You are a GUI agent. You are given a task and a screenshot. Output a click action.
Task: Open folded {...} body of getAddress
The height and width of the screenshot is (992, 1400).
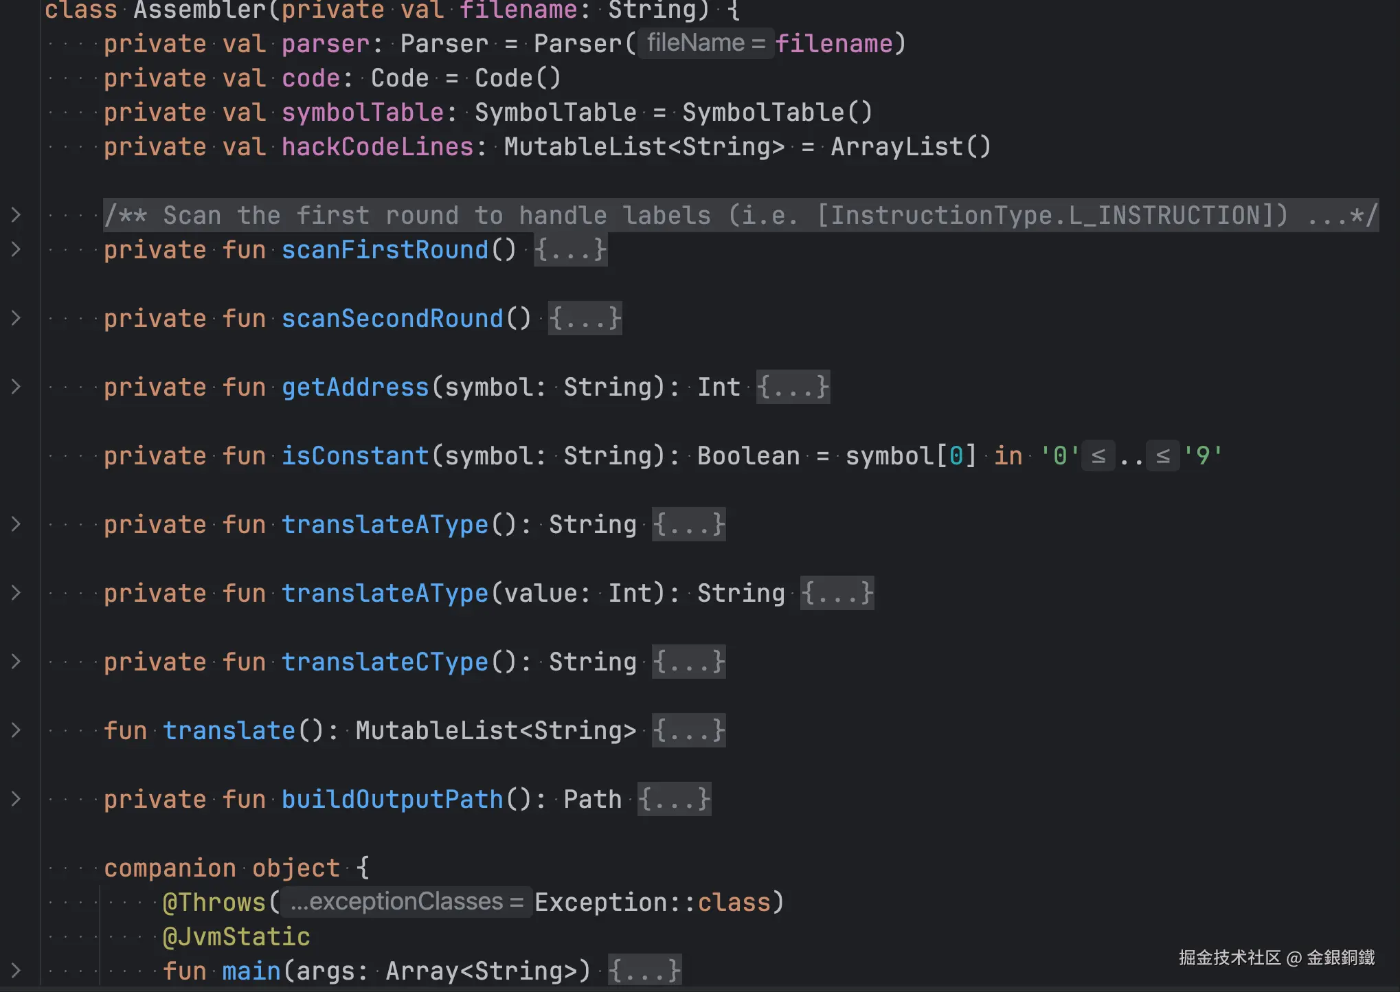[793, 387]
